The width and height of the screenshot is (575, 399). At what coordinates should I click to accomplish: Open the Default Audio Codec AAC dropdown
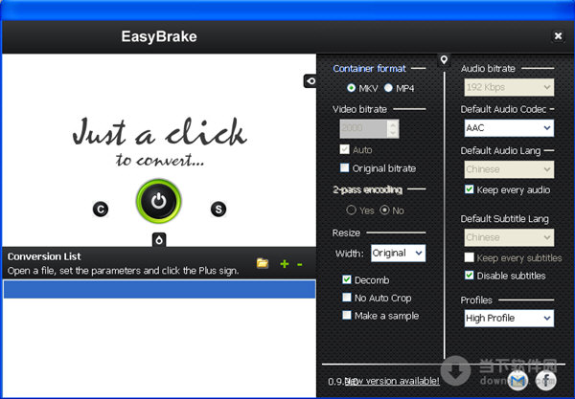point(509,128)
